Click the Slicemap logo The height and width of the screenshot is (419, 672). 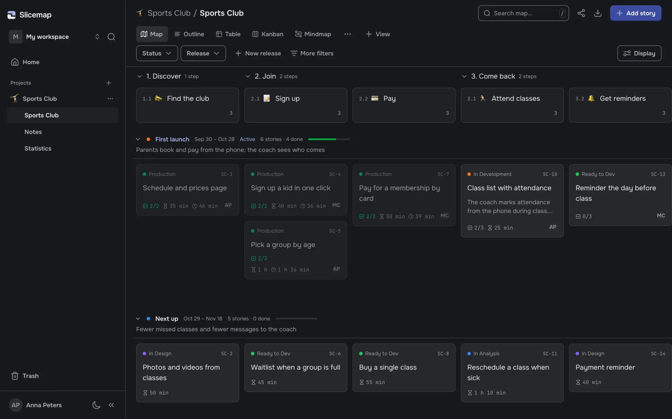(x=29, y=15)
